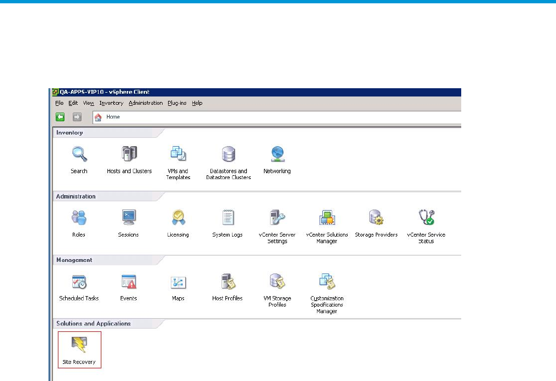Open the Inventory menu
Screen dimensions: 556x381
tap(111, 103)
